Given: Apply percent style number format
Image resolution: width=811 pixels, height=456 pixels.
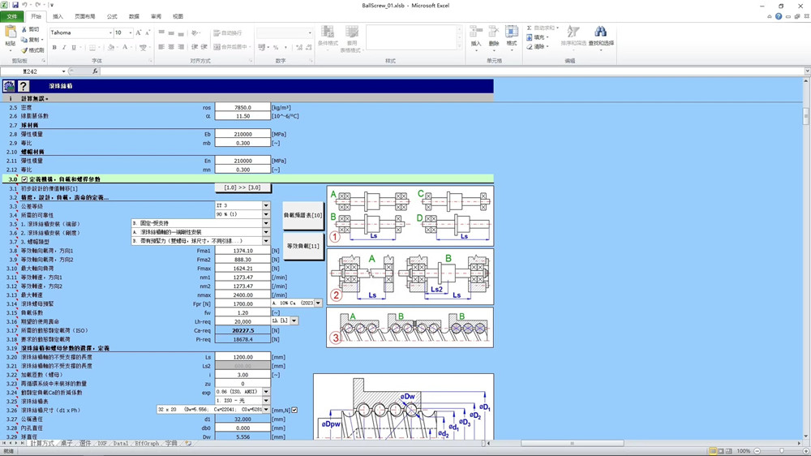Looking at the screenshot, I should (x=276, y=48).
